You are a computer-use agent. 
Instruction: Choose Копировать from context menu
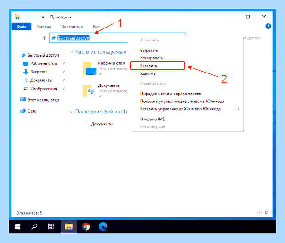(x=151, y=58)
